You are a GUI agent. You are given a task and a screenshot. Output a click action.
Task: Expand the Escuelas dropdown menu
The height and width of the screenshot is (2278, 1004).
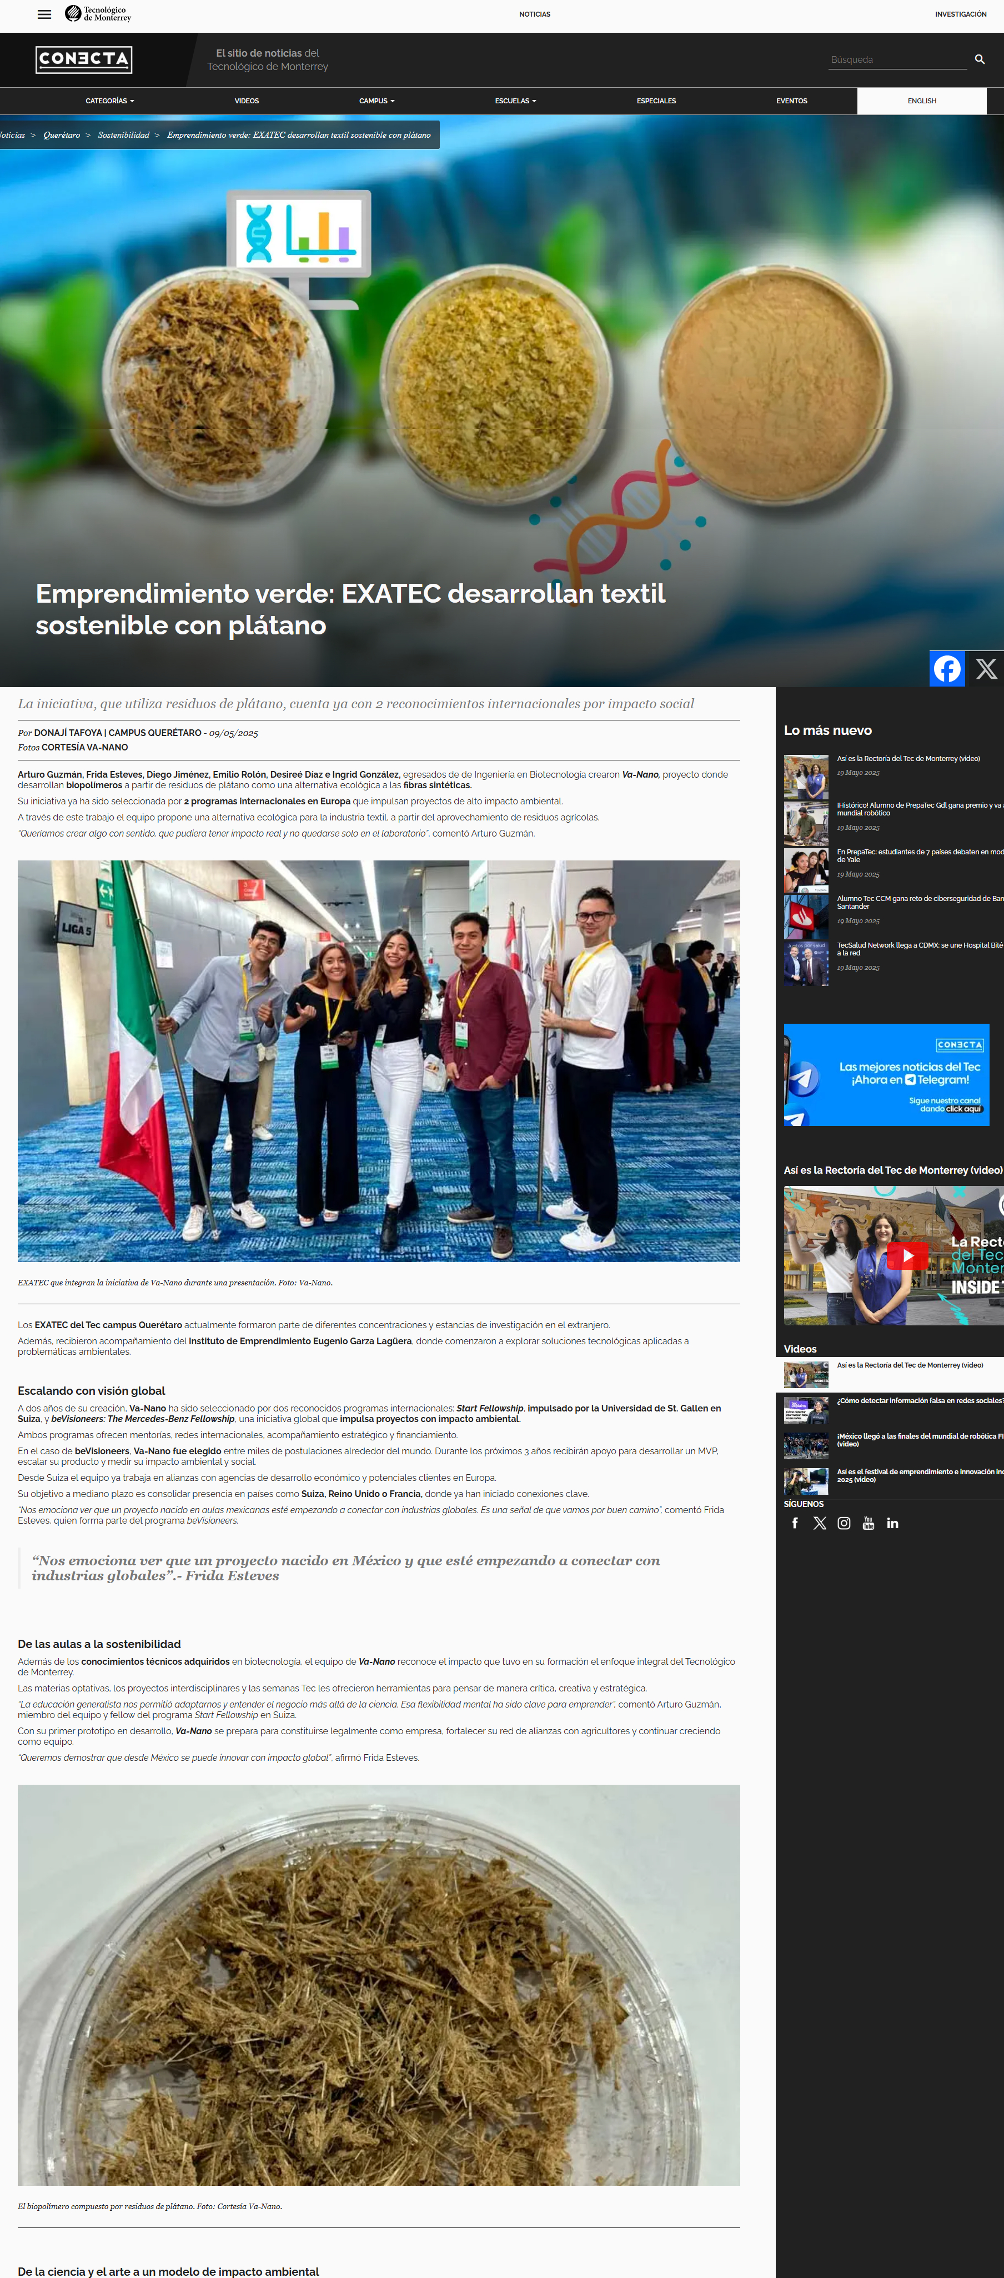point(515,101)
